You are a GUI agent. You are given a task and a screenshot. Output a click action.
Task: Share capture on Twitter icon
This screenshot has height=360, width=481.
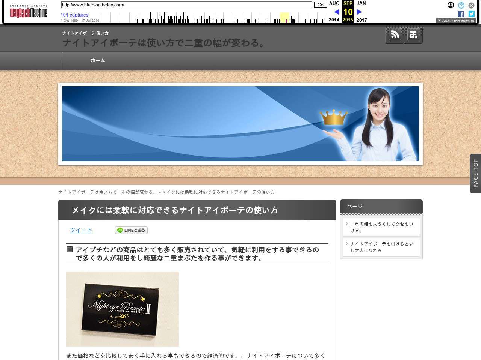click(471, 14)
